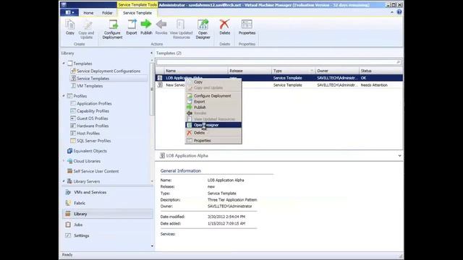Select the New Service template row icon
This screenshot has width=463, height=260.
[160, 85]
